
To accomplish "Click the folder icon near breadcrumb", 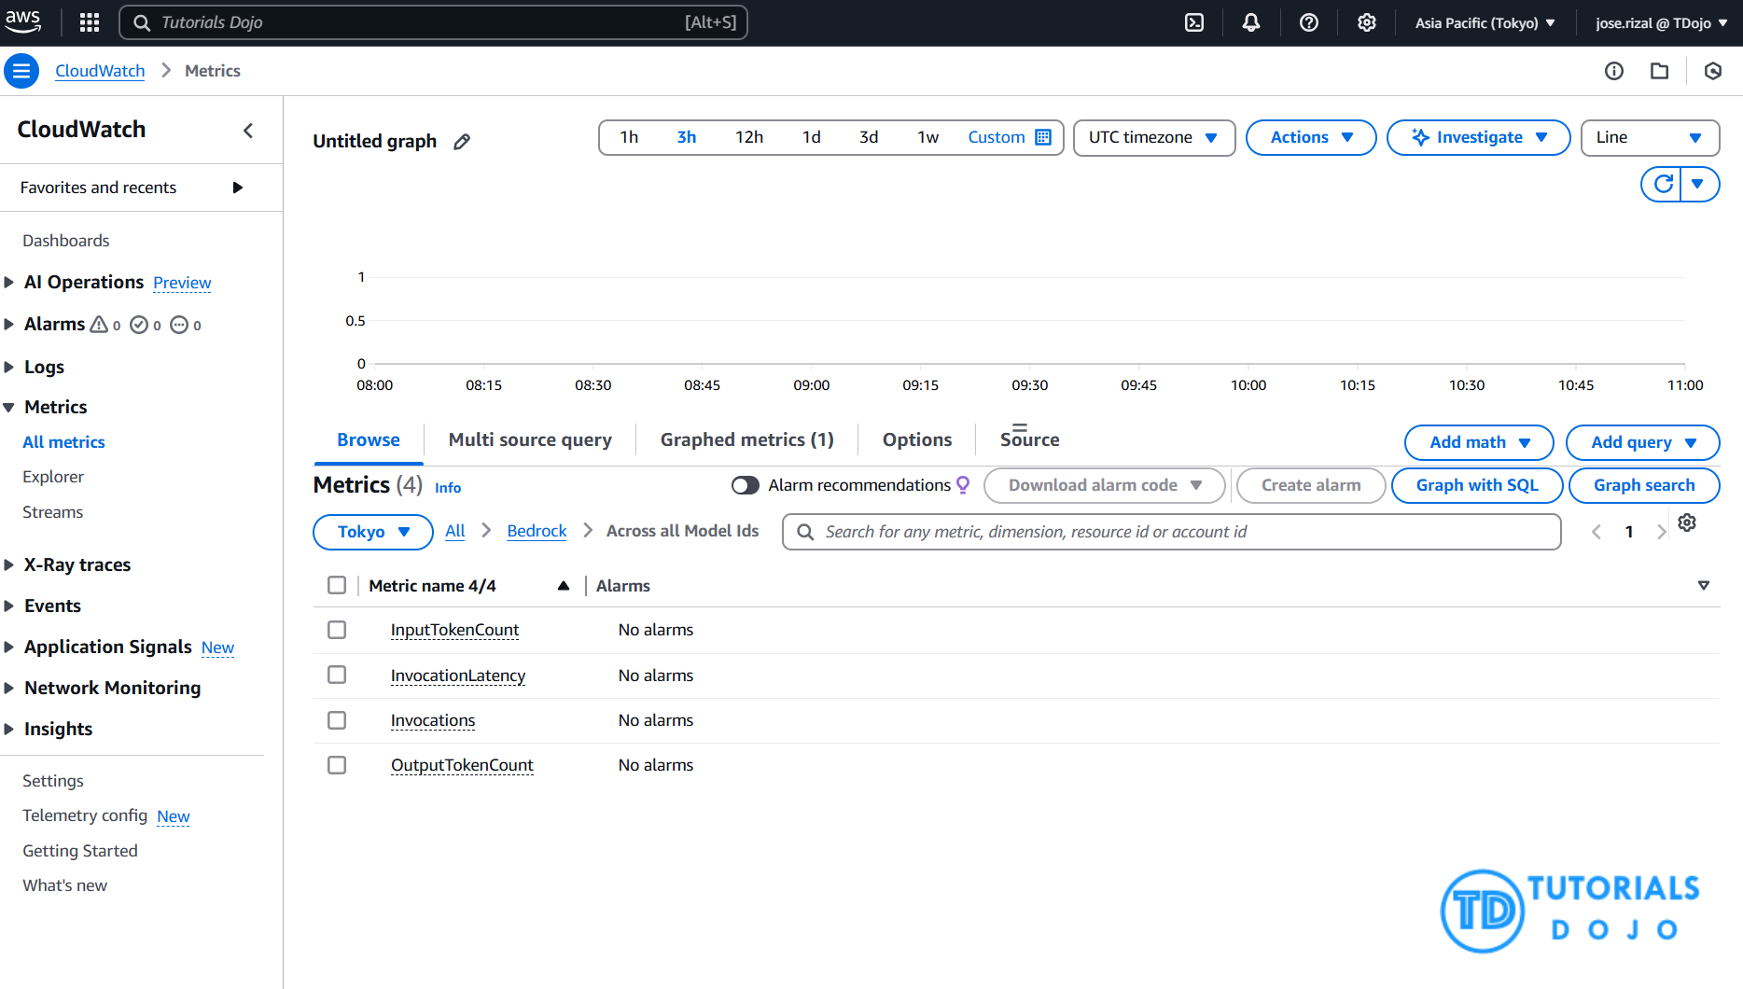I will pyautogui.click(x=1660, y=71).
